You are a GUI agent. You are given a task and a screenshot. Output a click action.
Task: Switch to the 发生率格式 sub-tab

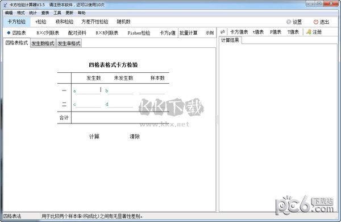click(x=69, y=43)
